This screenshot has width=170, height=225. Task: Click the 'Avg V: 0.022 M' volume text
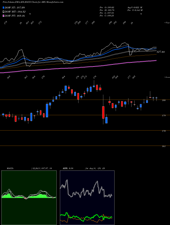coord(135,7)
